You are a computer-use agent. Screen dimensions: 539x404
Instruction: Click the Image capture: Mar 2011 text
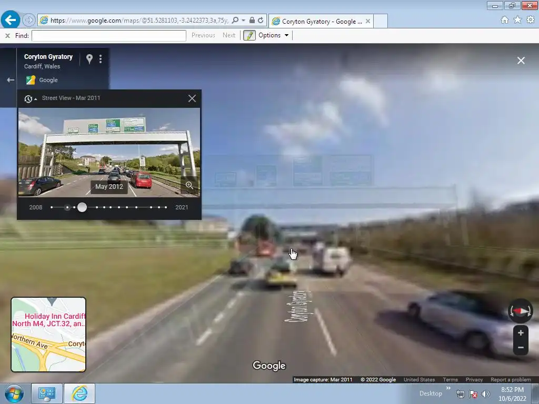coord(323,380)
